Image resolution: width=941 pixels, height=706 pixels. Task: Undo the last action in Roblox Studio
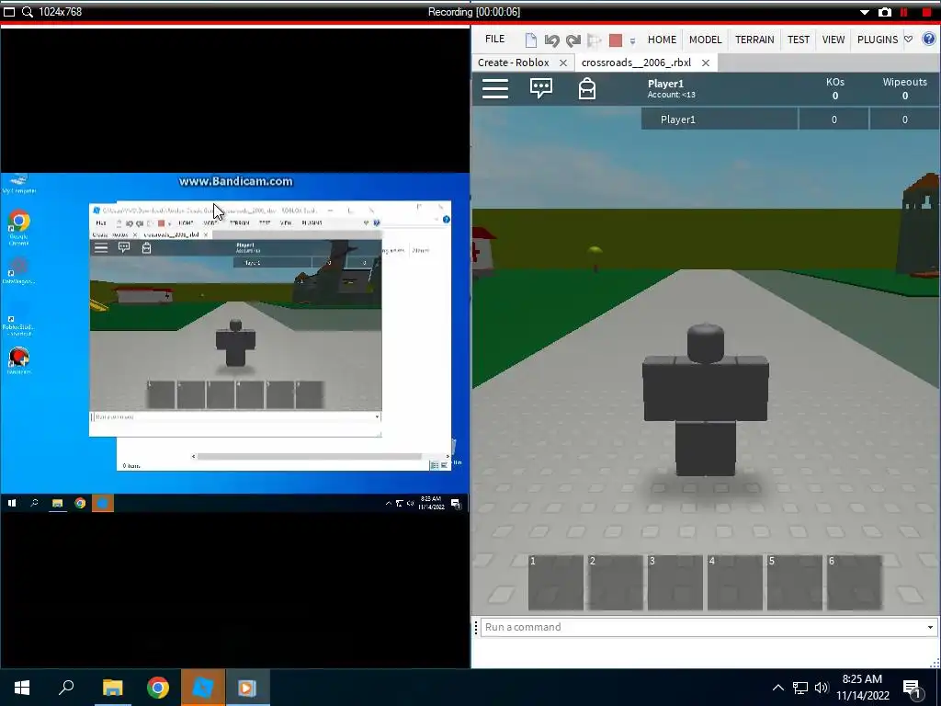pyautogui.click(x=551, y=40)
